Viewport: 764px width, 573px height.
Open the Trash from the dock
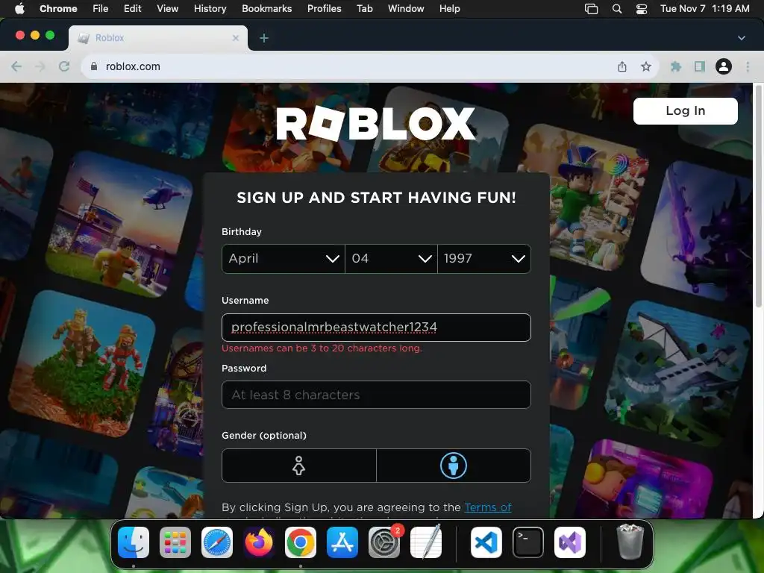630,542
